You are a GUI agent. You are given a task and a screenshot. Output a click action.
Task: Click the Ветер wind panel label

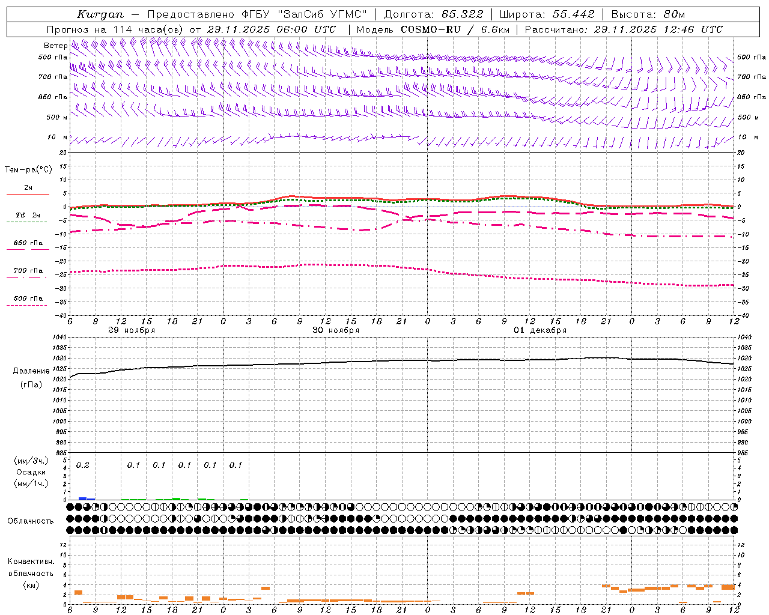coord(55,46)
